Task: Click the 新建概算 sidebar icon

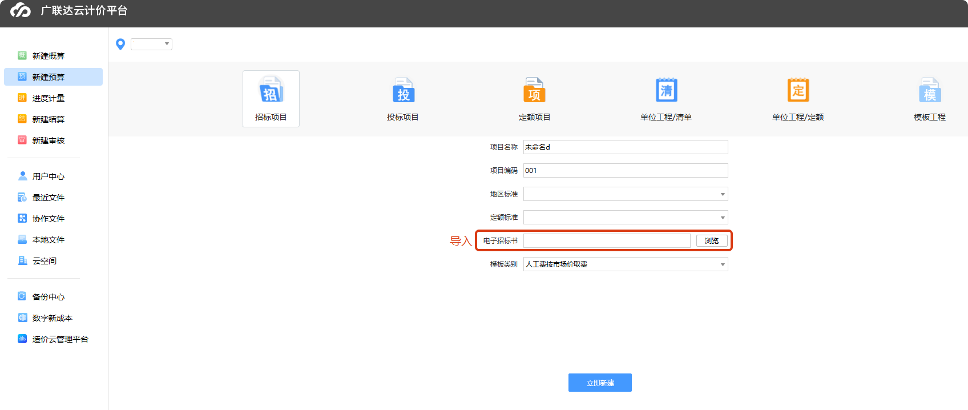Action: (22, 55)
